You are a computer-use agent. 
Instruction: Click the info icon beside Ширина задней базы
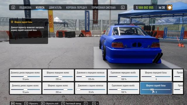12,22
